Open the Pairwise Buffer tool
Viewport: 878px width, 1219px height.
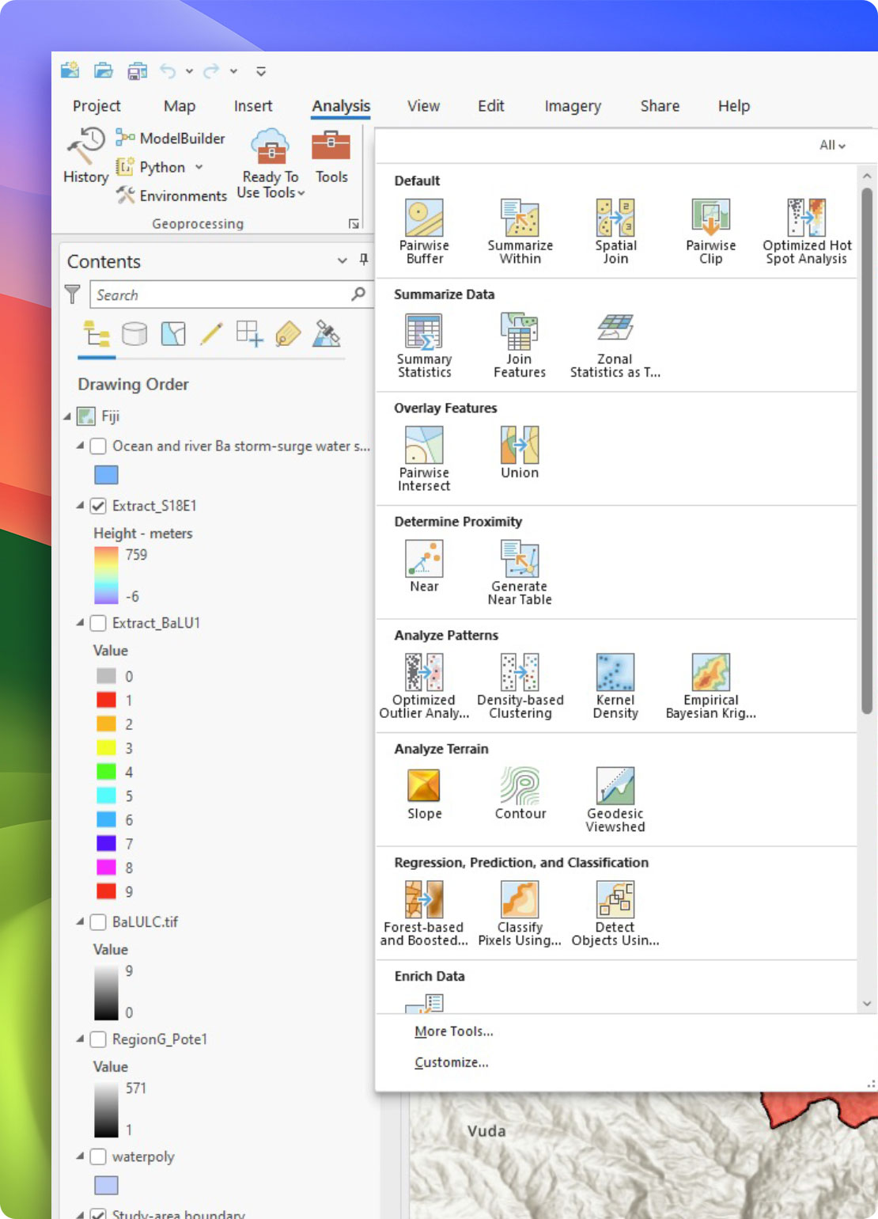(x=424, y=231)
